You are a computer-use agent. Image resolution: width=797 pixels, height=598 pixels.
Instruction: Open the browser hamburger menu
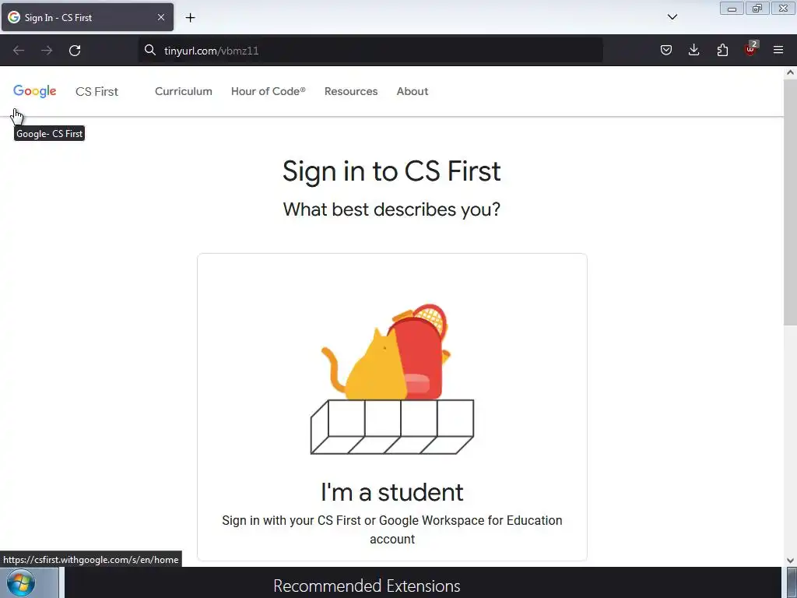click(778, 50)
